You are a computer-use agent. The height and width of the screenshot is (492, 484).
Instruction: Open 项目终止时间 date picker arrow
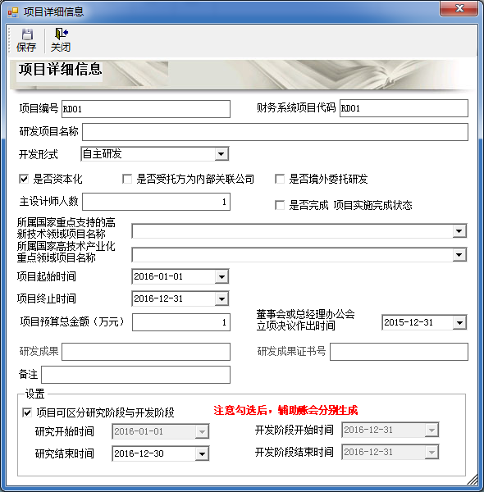point(221,298)
